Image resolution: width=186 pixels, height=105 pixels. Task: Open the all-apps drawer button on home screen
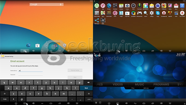tap(47, 45)
